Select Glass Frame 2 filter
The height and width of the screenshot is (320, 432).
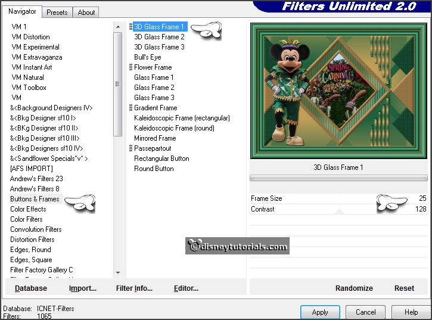click(154, 88)
